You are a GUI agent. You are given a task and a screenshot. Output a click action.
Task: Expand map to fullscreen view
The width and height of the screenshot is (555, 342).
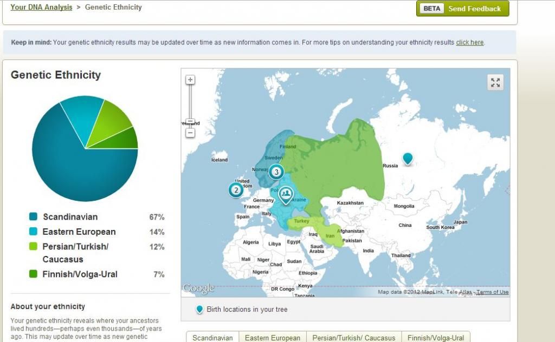pyautogui.click(x=495, y=82)
